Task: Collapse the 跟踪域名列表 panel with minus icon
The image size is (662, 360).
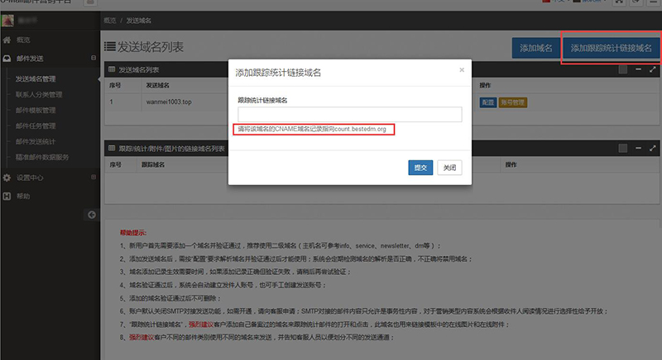Action: tap(639, 149)
